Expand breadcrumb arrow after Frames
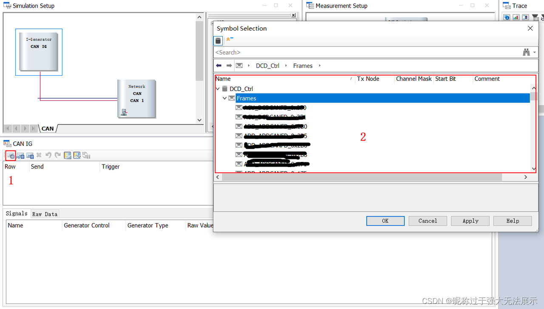This screenshot has height=309, width=544. click(320, 65)
